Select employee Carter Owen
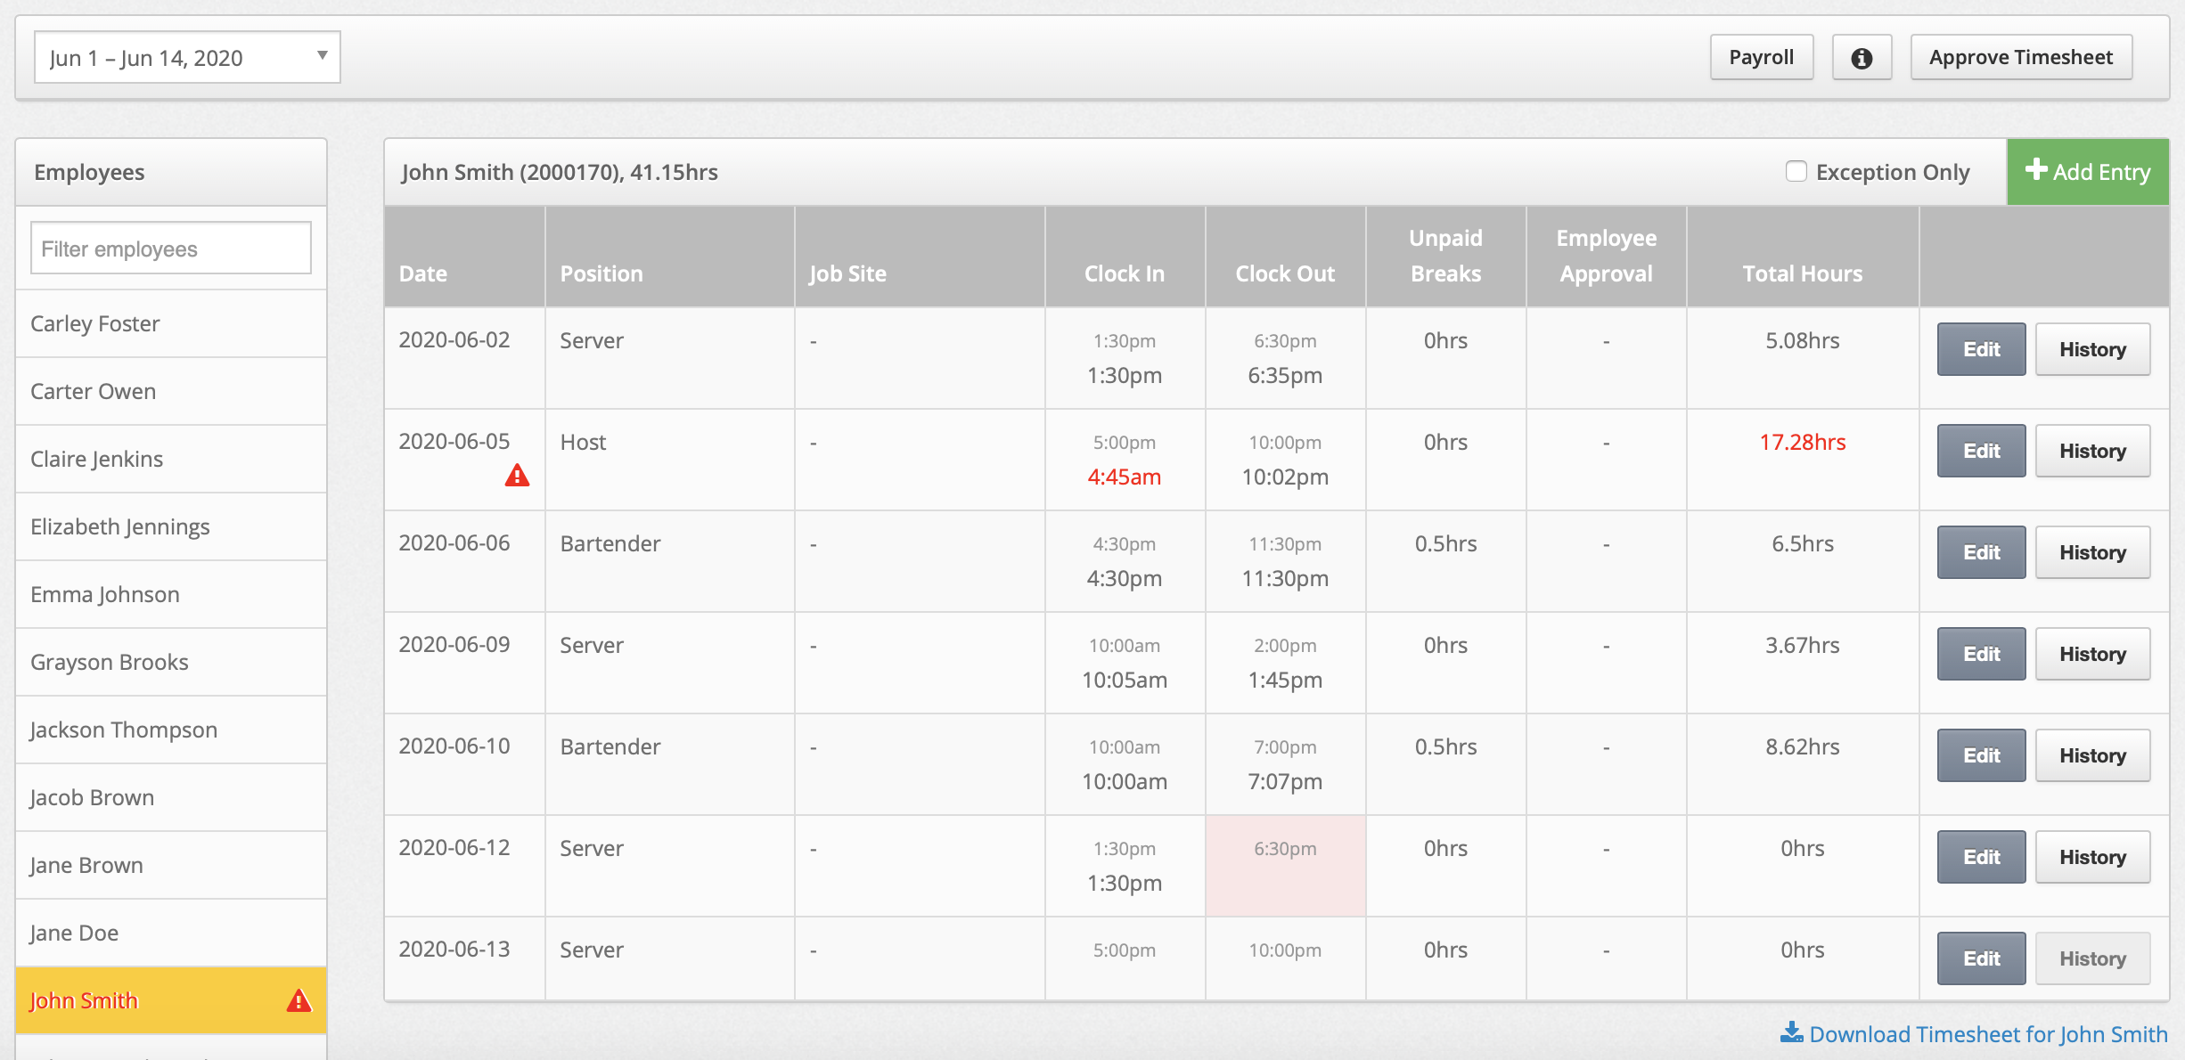Image resolution: width=2185 pixels, height=1060 pixels. 171,391
